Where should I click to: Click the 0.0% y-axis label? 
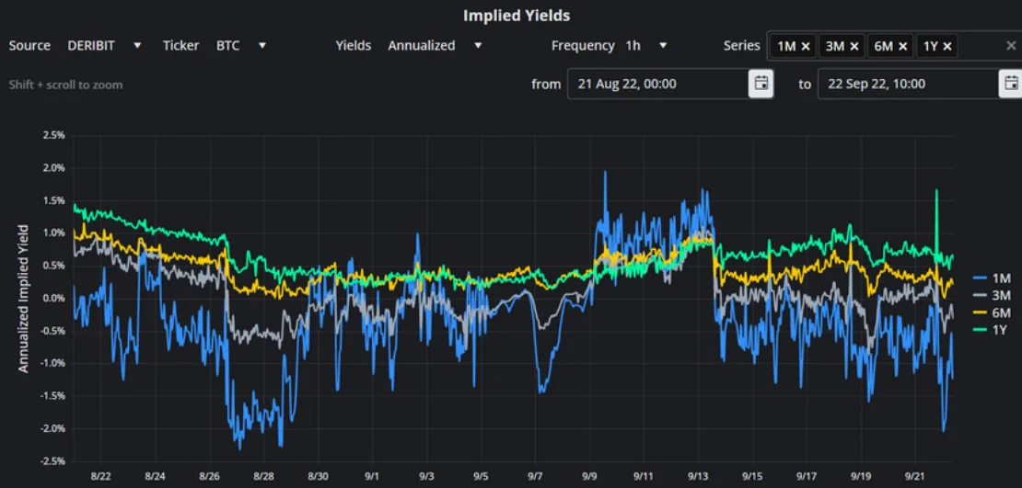tap(54, 298)
